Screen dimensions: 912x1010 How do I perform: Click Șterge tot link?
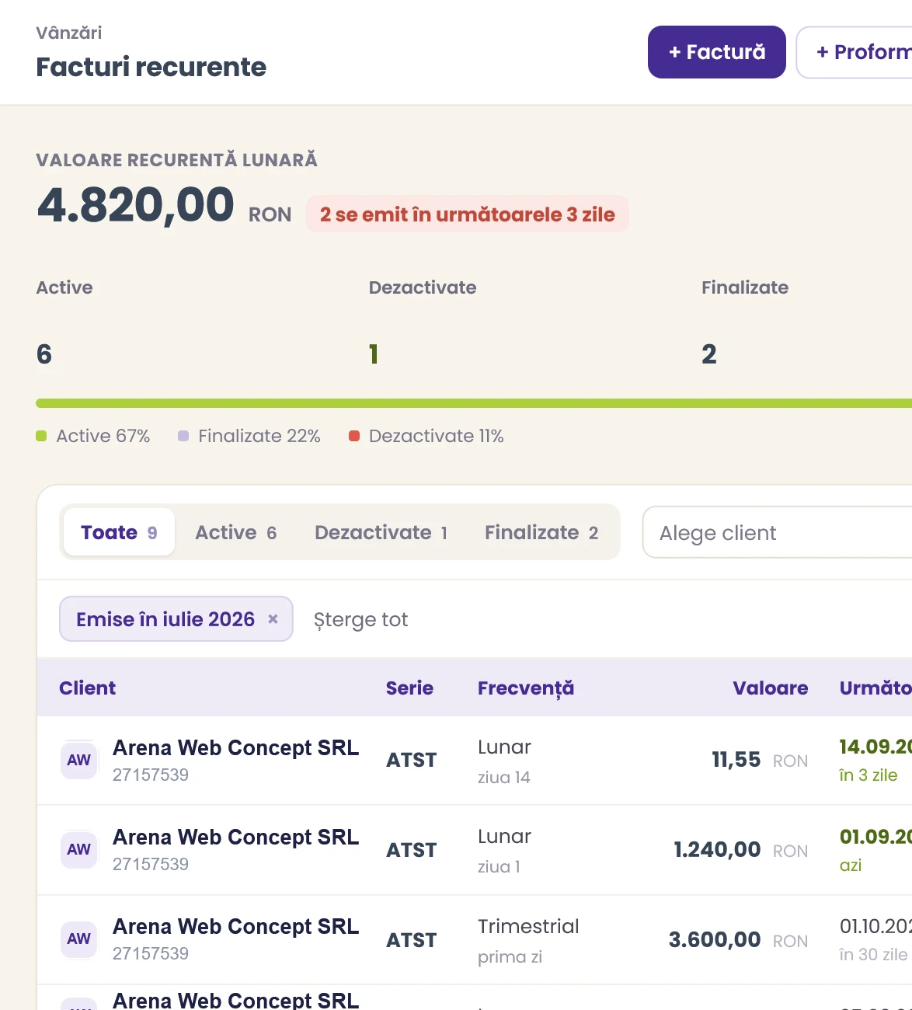click(x=360, y=619)
